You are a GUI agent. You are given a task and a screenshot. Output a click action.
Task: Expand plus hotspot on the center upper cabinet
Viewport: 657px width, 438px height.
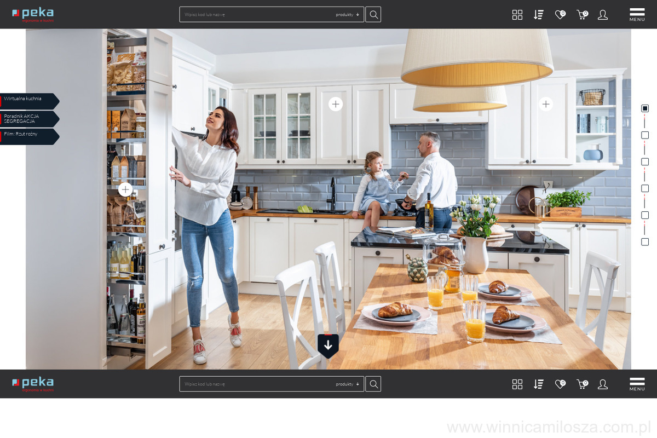(336, 104)
